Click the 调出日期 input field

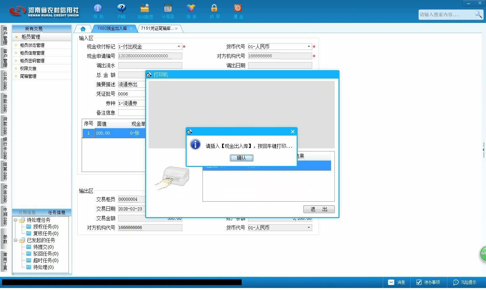point(280,65)
